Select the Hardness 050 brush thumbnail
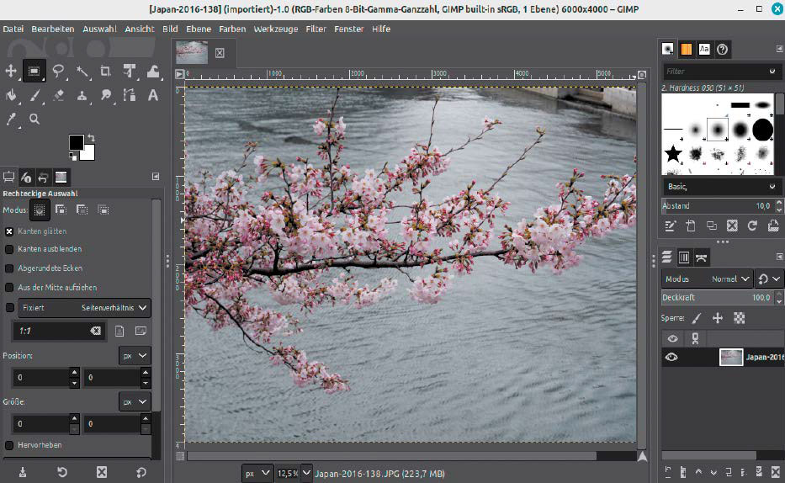 (x=717, y=130)
